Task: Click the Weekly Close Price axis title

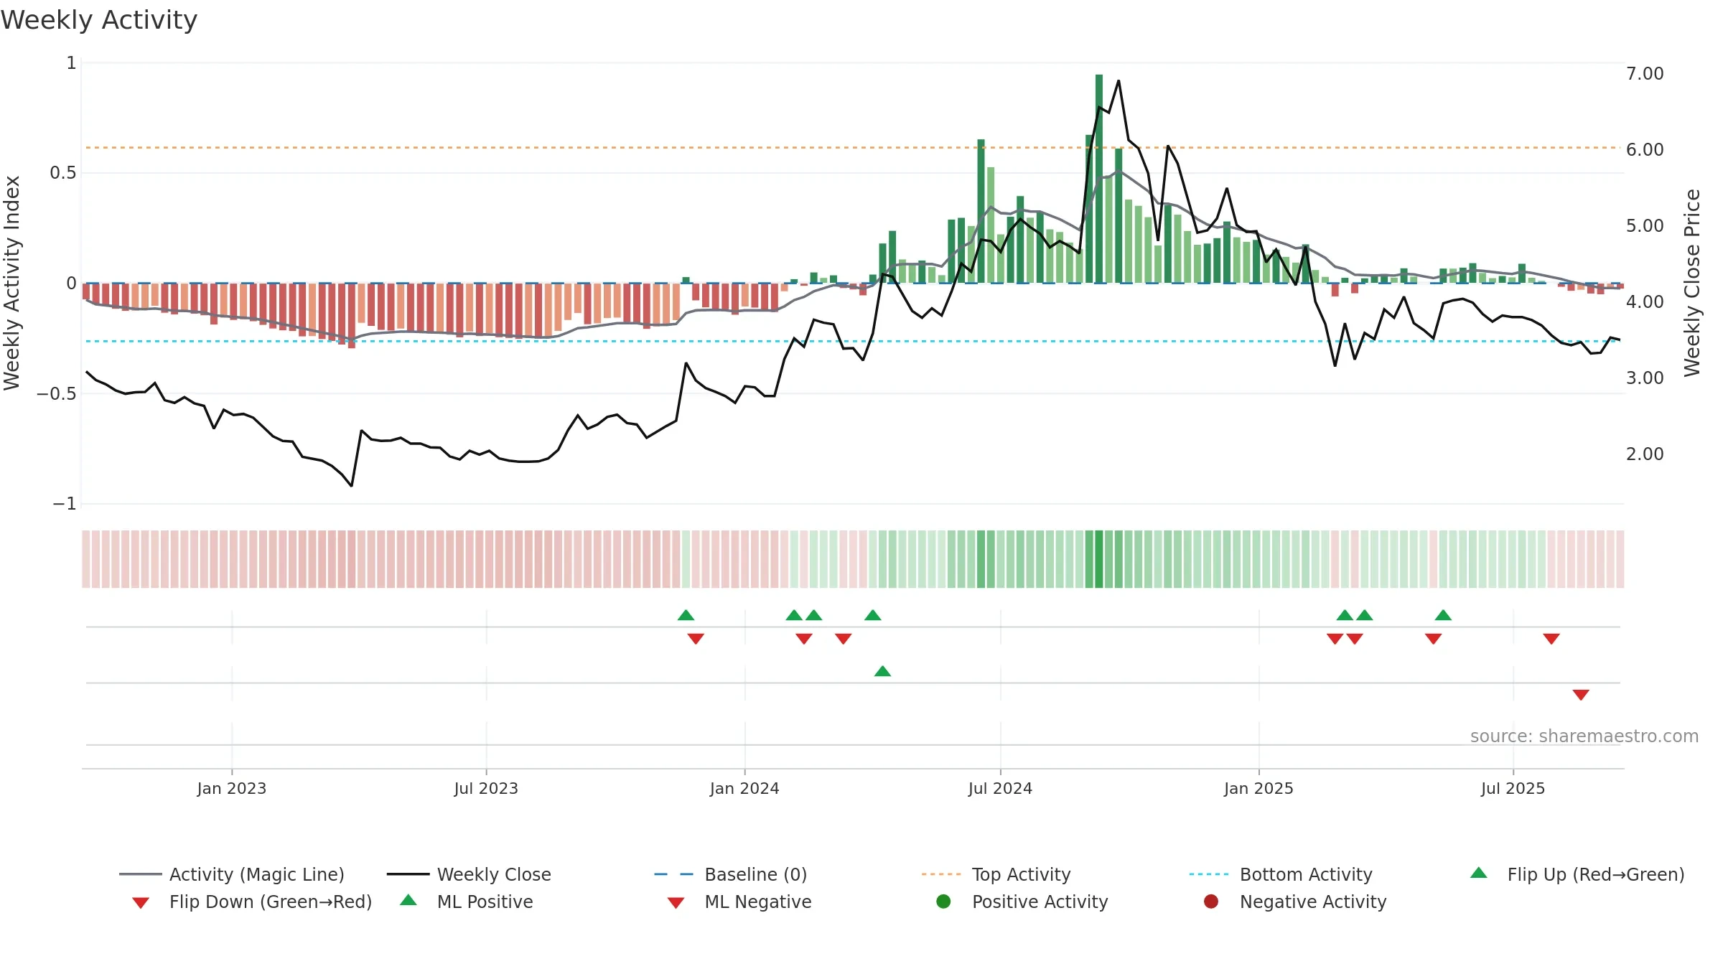Action: click(x=1692, y=283)
